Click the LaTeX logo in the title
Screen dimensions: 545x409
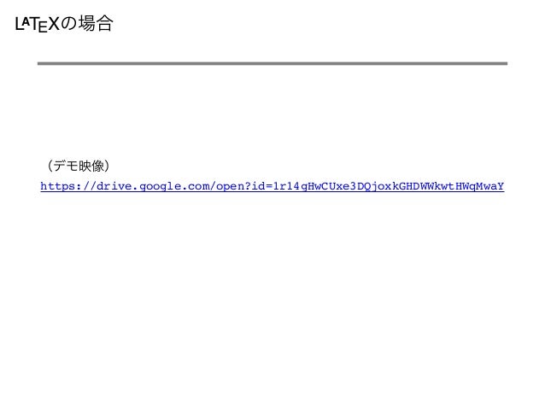point(38,24)
